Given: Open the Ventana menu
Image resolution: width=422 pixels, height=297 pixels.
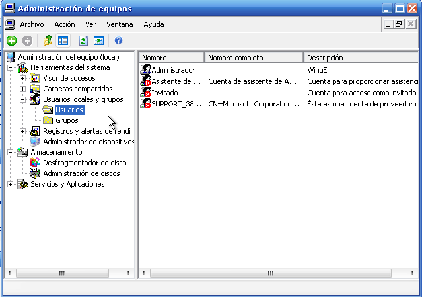Looking at the screenshot, I should (120, 24).
